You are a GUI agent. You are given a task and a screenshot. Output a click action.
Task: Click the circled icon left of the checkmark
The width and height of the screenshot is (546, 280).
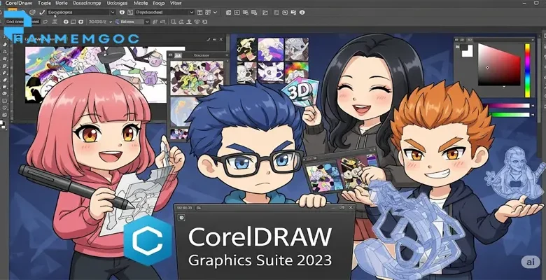tap(32, 12)
